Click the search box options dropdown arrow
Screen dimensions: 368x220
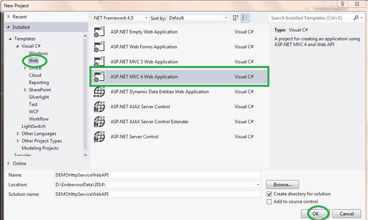(x=362, y=18)
